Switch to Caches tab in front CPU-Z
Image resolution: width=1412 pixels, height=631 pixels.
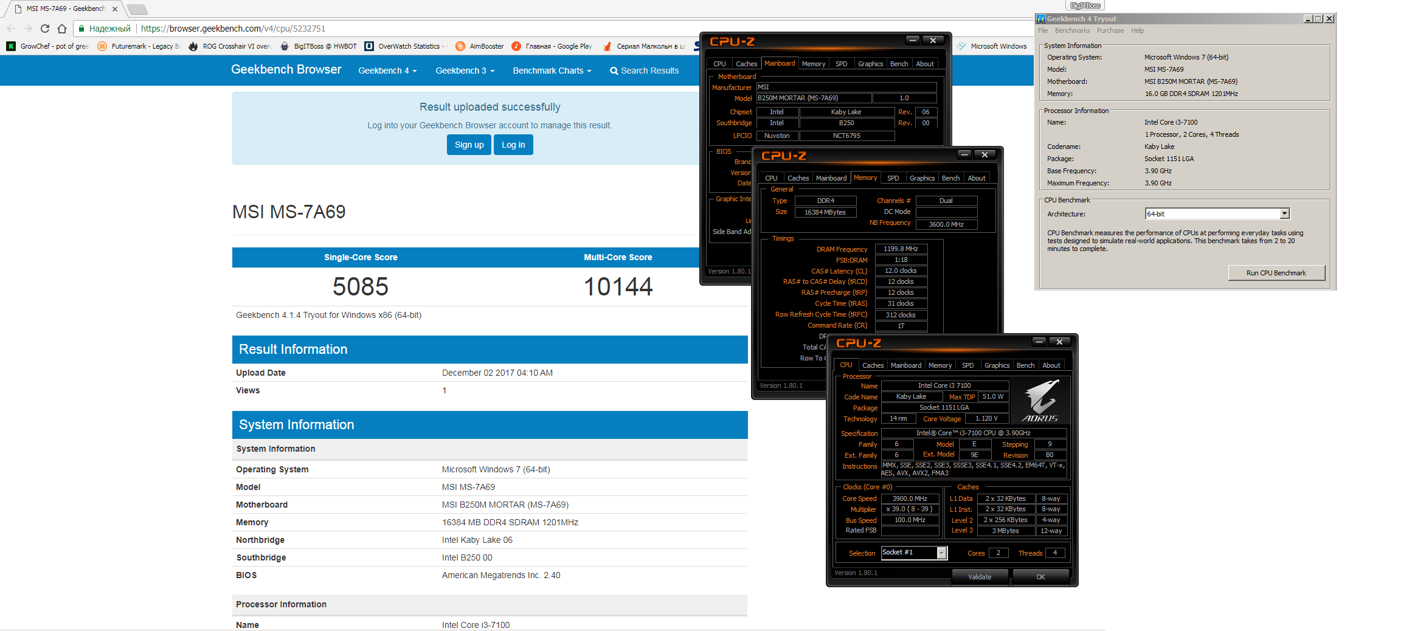(x=873, y=365)
